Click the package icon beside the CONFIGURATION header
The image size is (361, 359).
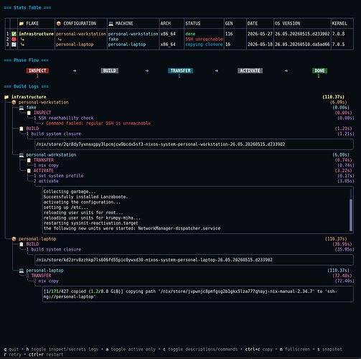(59, 24)
